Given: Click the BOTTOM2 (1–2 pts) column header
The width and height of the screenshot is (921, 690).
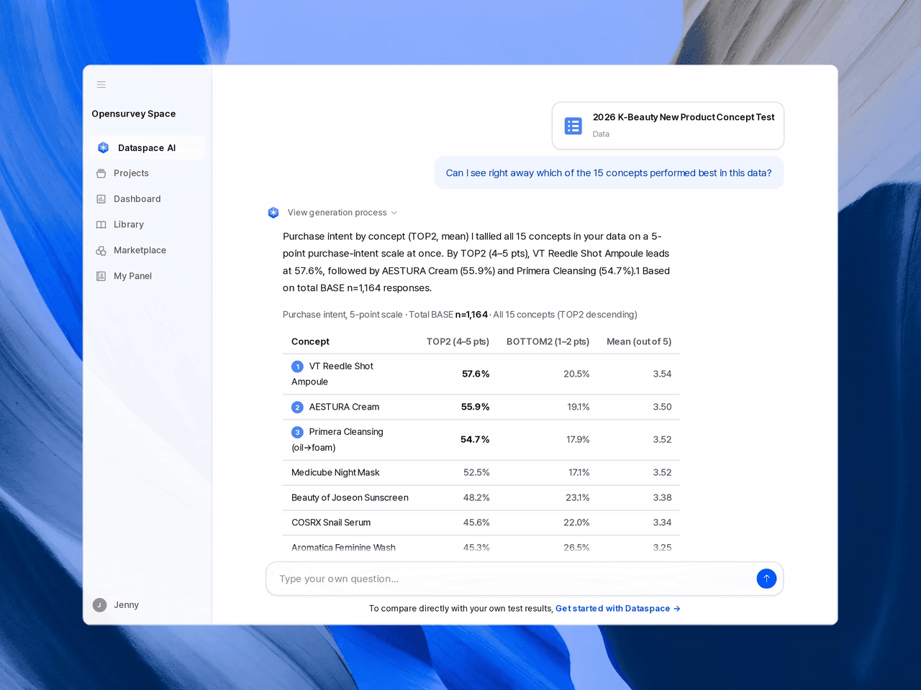Looking at the screenshot, I should pos(548,341).
